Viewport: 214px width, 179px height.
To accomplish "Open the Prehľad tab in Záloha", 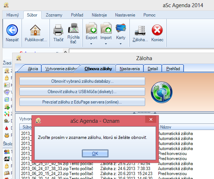I will 173,69.
